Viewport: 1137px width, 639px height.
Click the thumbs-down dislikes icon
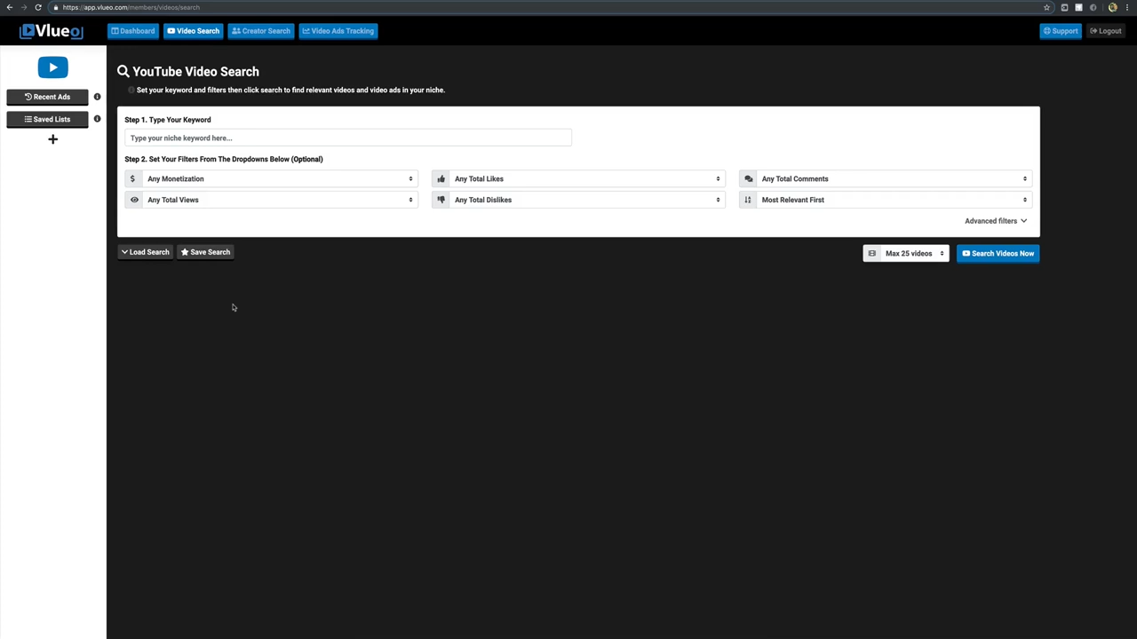click(x=441, y=200)
